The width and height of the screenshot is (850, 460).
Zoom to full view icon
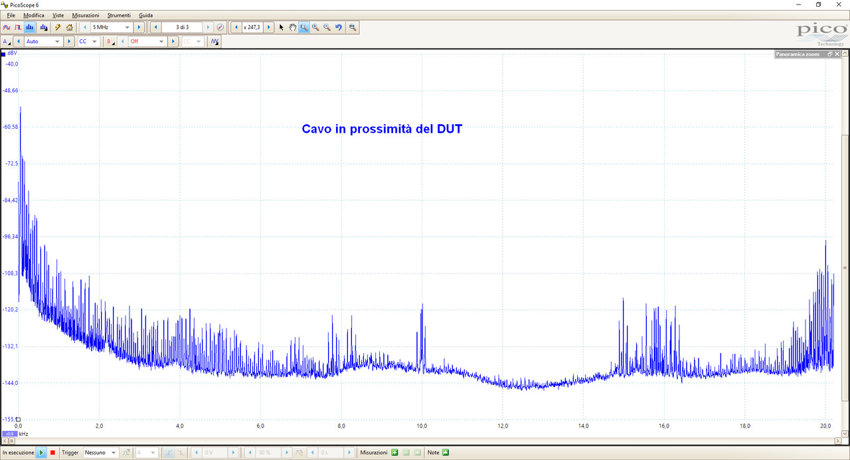353,27
